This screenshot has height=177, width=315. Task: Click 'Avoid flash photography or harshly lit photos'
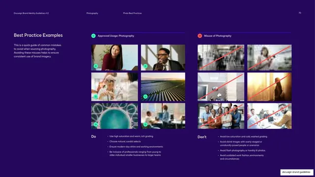coord(243,150)
